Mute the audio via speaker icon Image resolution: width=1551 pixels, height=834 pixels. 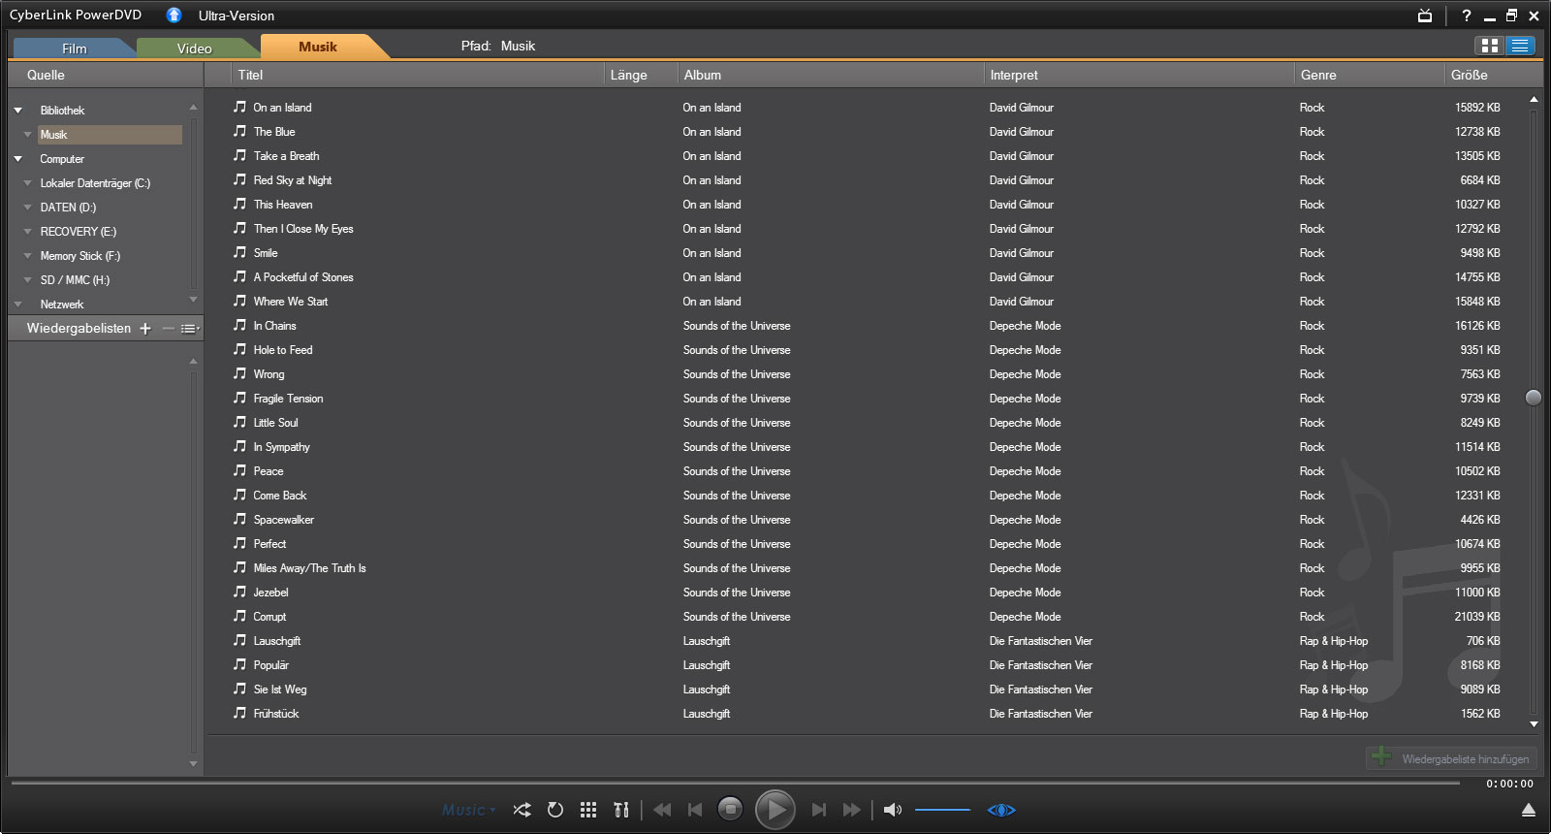pos(893,810)
